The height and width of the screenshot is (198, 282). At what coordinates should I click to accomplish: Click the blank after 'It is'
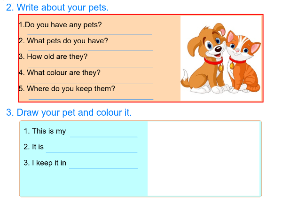(91, 151)
